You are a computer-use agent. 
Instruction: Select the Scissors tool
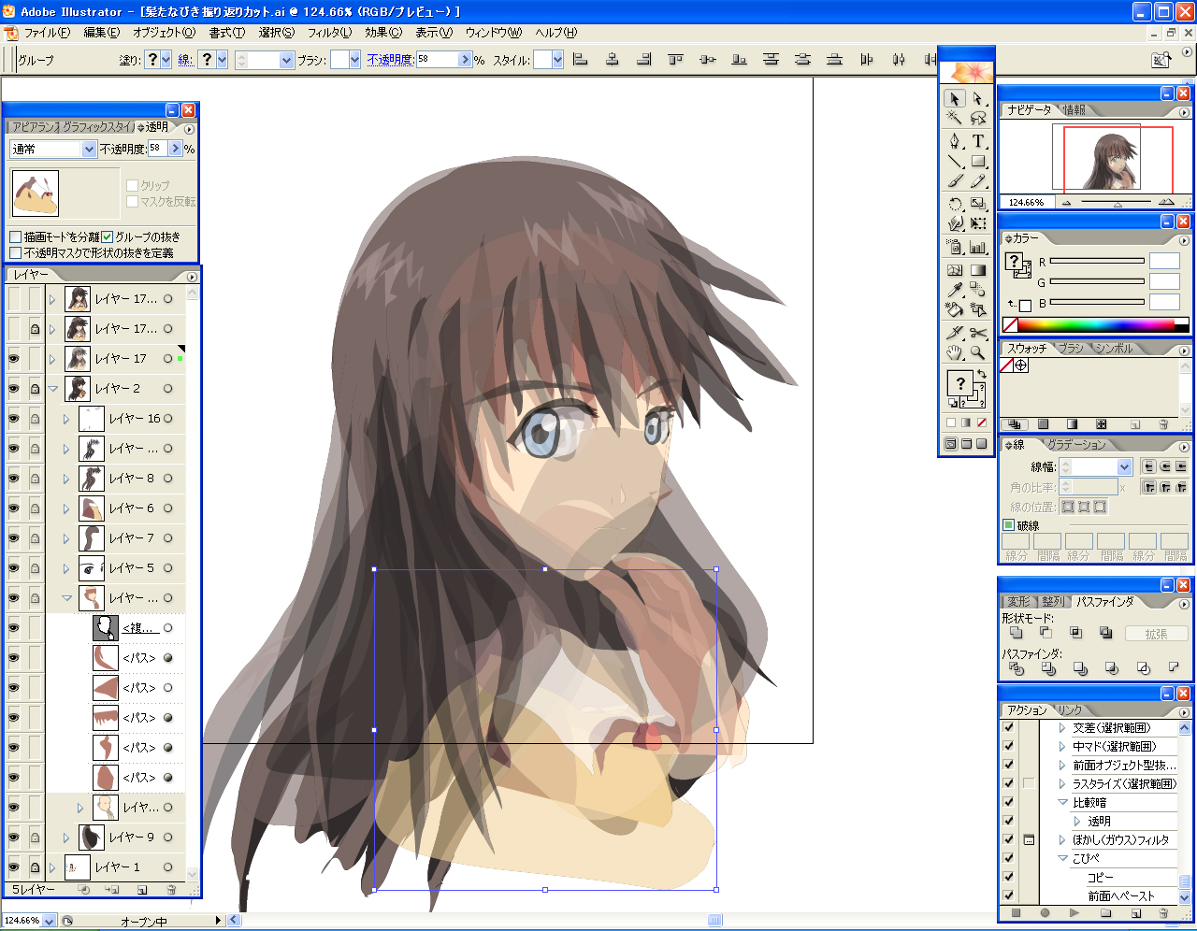[978, 333]
